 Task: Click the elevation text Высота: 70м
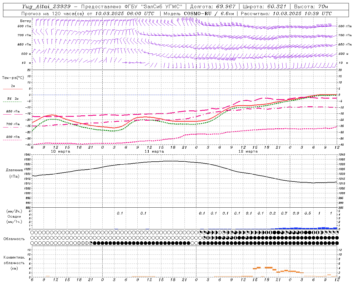[x=311, y=7]
